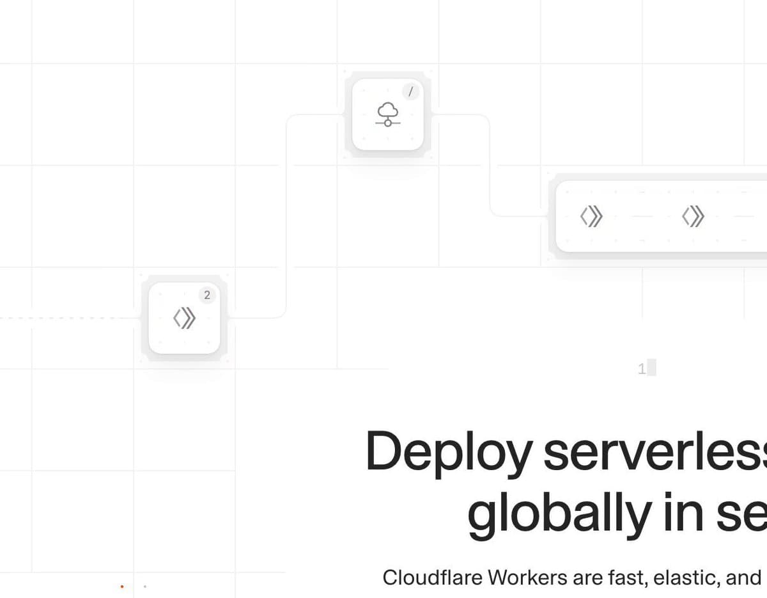
Task: Click the first Workers icon in the wide card
Action: coord(591,217)
